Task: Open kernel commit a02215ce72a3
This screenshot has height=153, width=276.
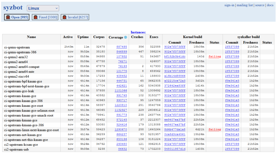Action: 175,81
